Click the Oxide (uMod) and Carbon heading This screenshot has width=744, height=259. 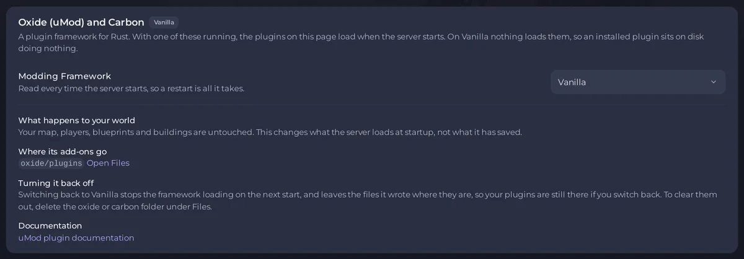point(81,22)
